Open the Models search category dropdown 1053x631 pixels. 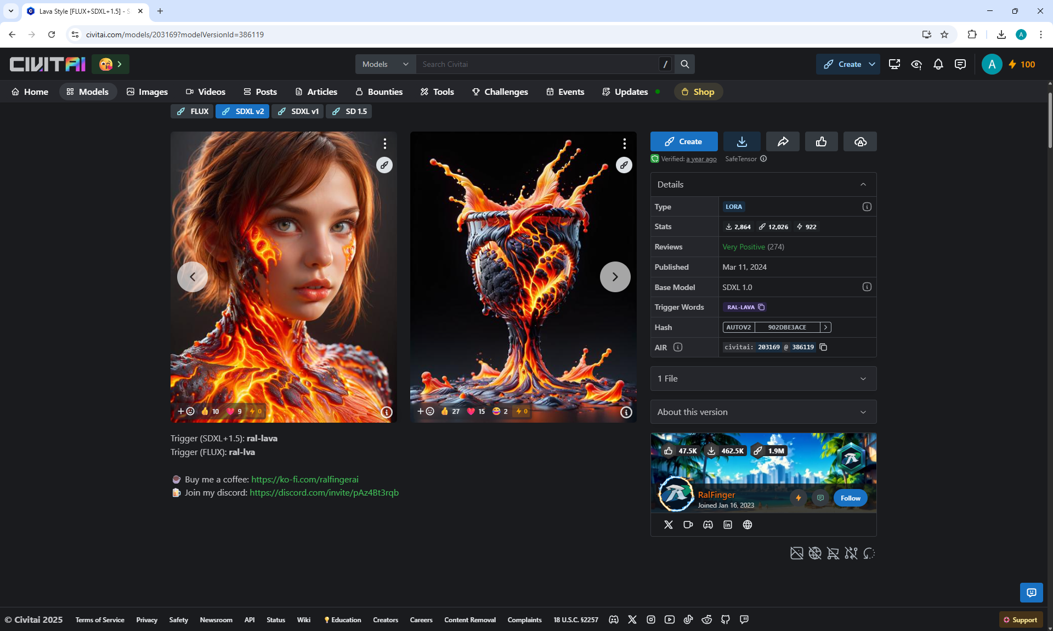pos(385,64)
